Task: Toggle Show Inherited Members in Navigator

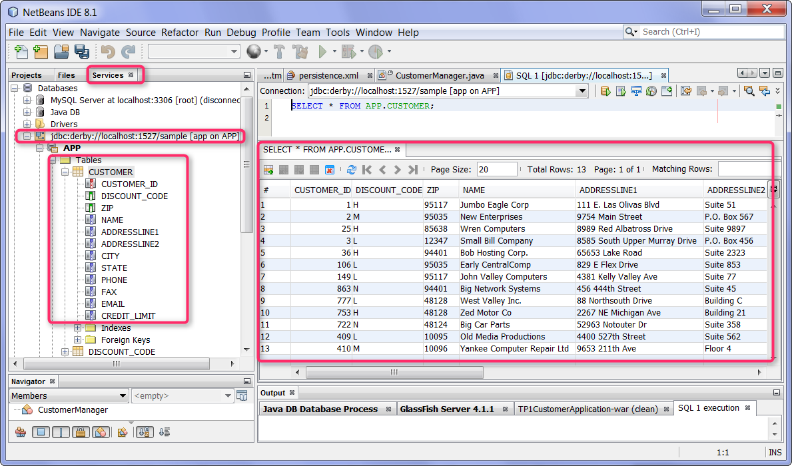Action: point(21,432)
